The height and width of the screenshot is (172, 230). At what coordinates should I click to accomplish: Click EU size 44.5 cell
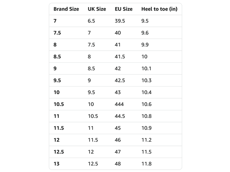120,116
